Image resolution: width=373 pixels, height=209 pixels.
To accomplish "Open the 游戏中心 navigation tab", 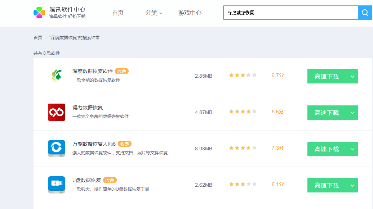I will [190, 13].
